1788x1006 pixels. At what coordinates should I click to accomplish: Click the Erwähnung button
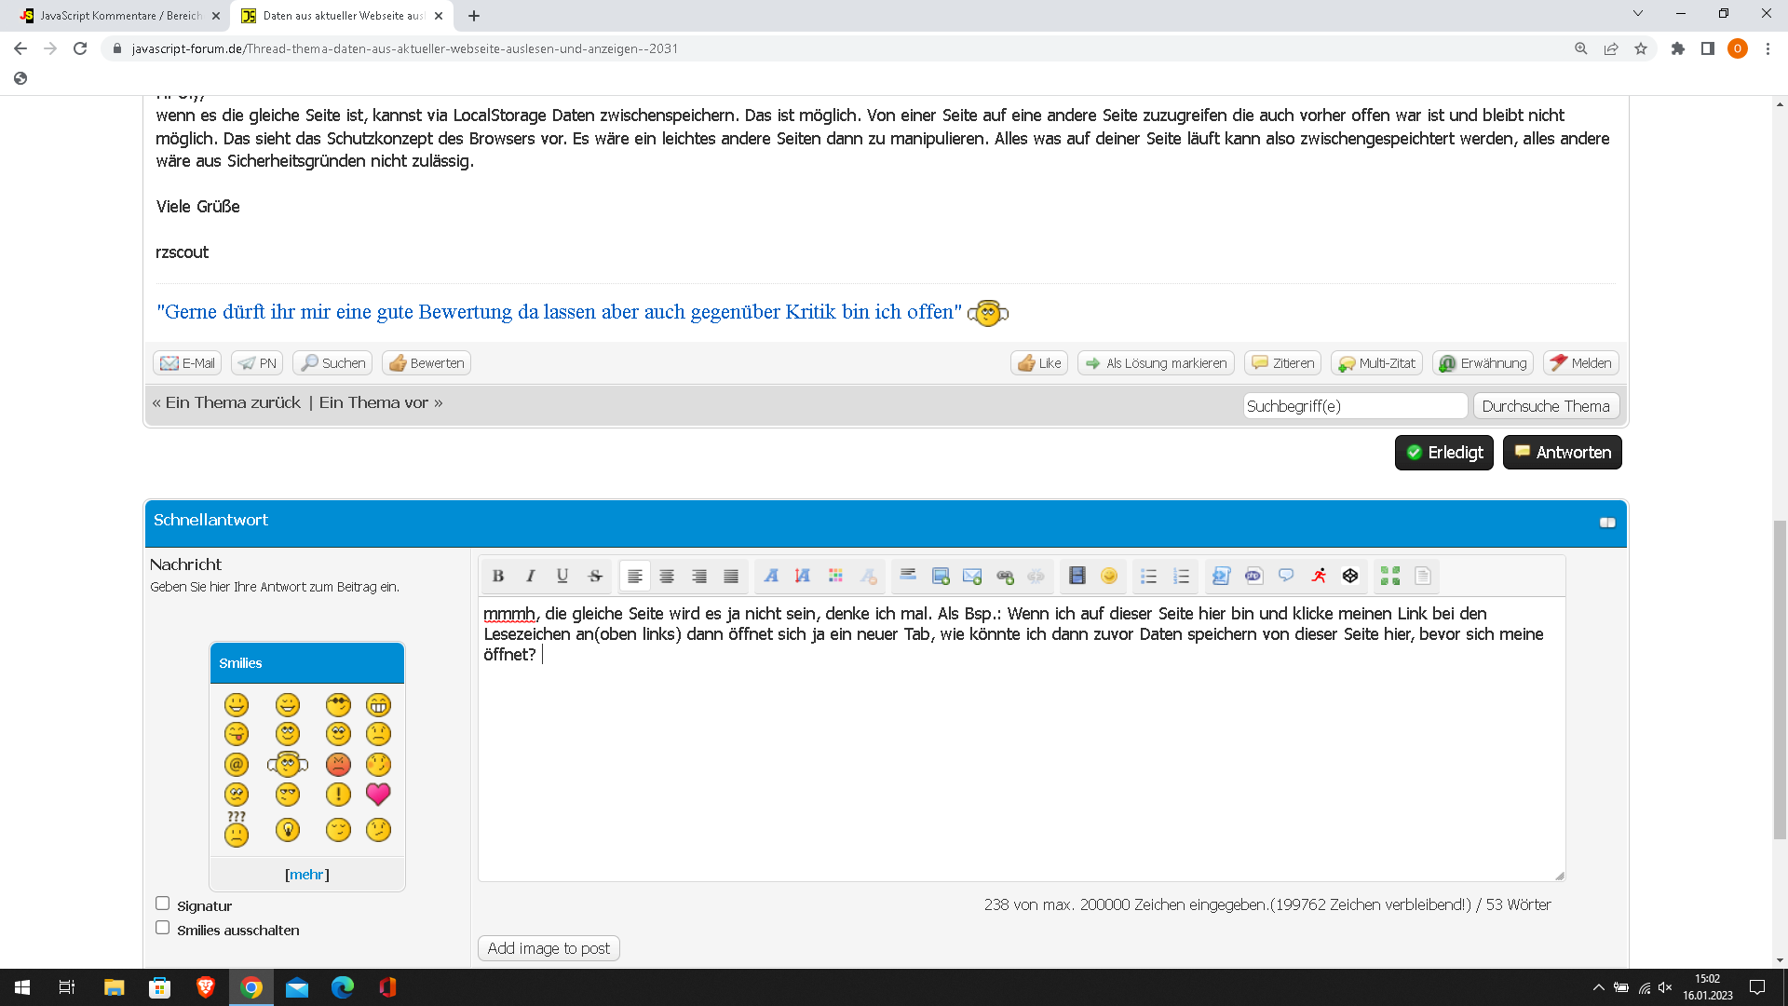click(1483, 363)
